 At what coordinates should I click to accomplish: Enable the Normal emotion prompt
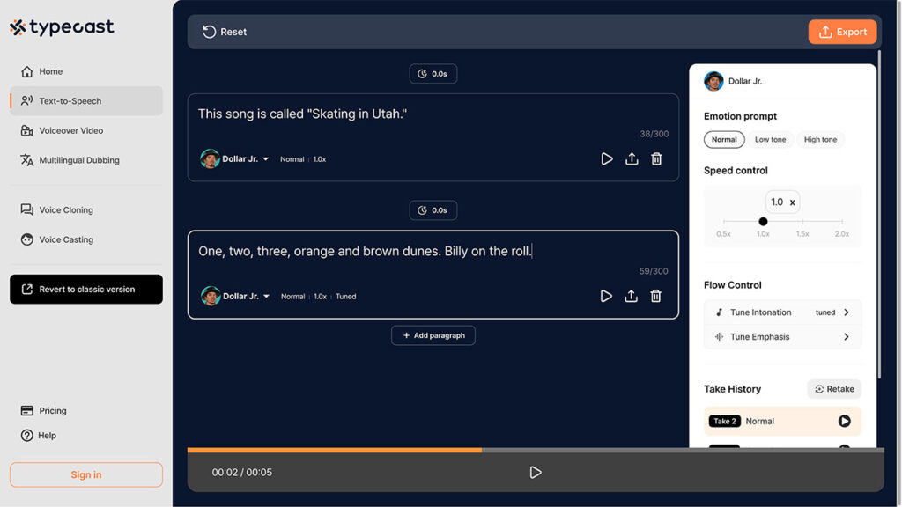point(724,139)
